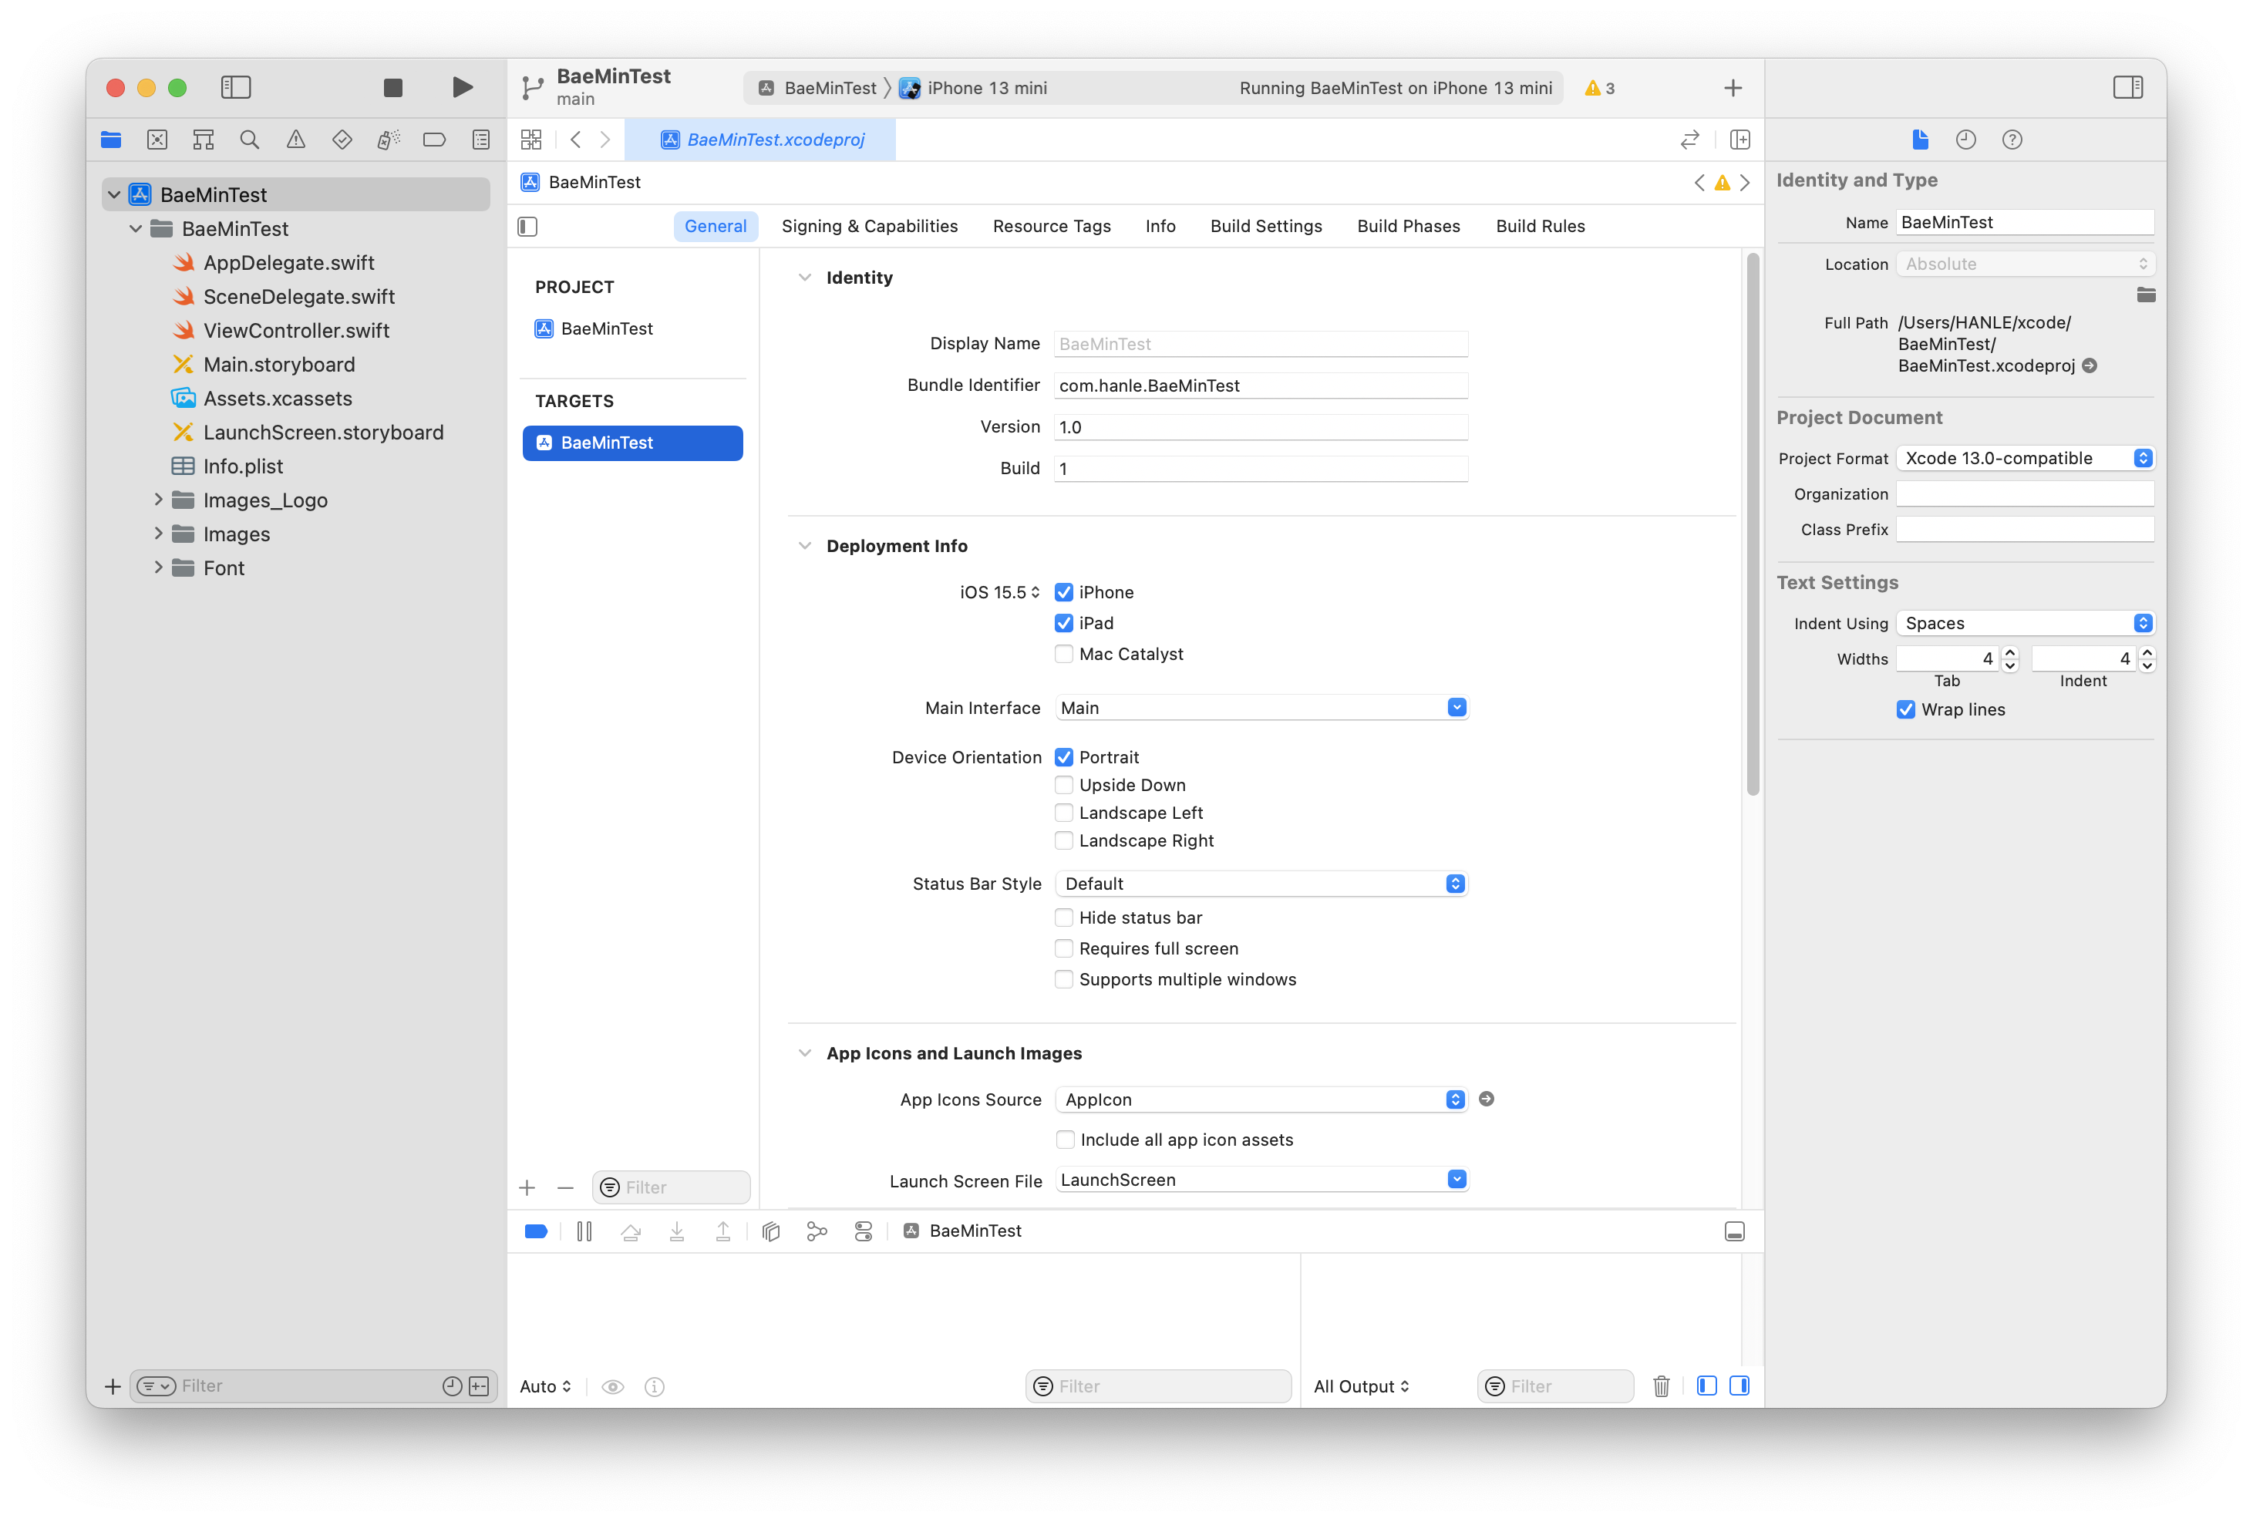Click the editor vertical scrollbar
This screenshot has height=1522, width=2253.
coord(1752,524)
